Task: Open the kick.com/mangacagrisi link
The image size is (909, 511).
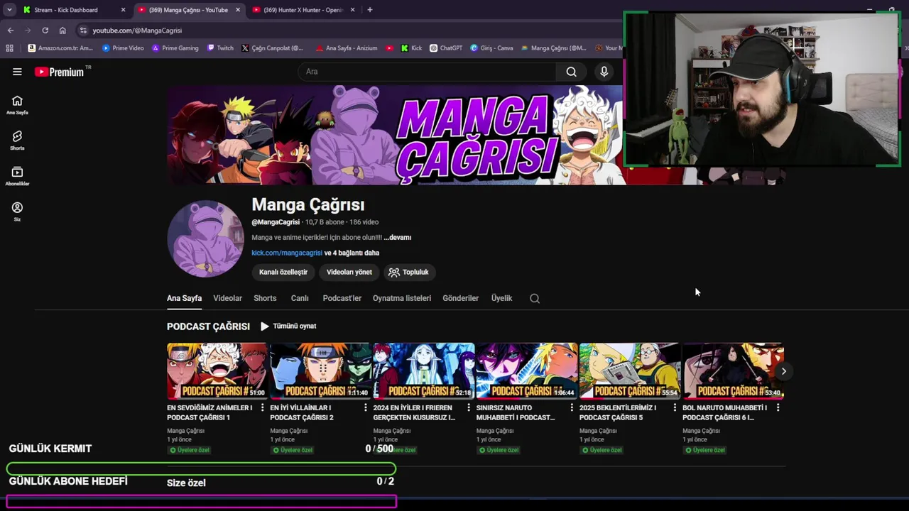Action: click(x=287, y=253)
